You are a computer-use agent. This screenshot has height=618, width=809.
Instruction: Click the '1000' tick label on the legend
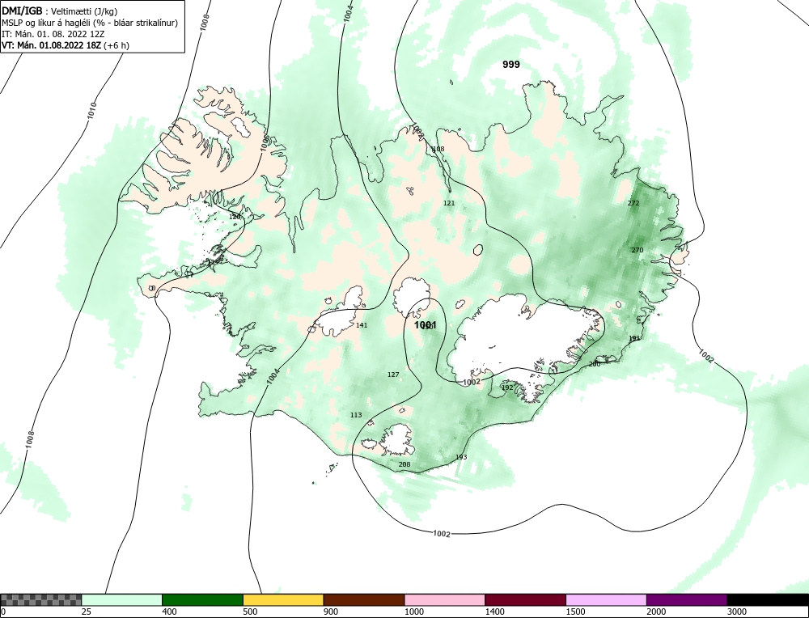(413, 612)
